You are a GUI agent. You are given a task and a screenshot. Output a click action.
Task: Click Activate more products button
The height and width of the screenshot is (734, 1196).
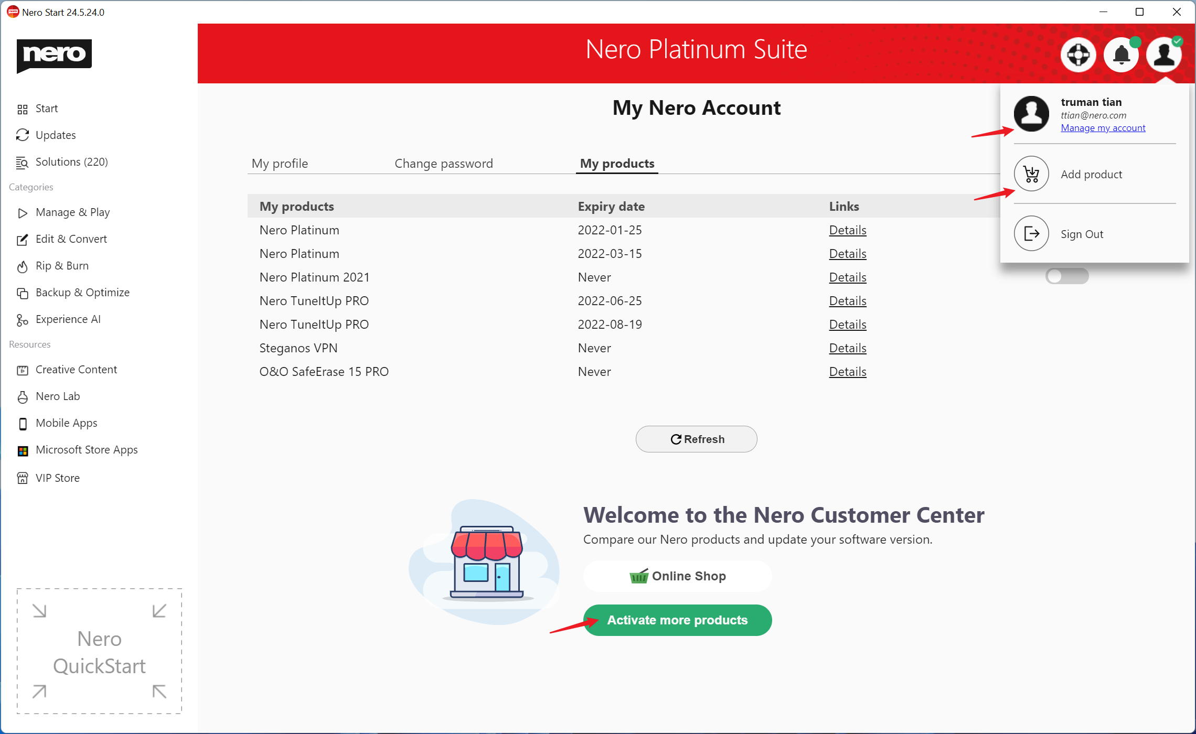(677, 620)
